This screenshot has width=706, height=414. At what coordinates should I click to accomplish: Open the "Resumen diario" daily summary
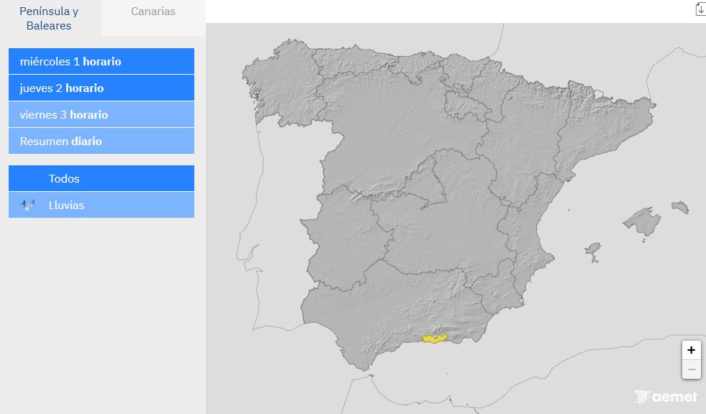pos(101,141)
